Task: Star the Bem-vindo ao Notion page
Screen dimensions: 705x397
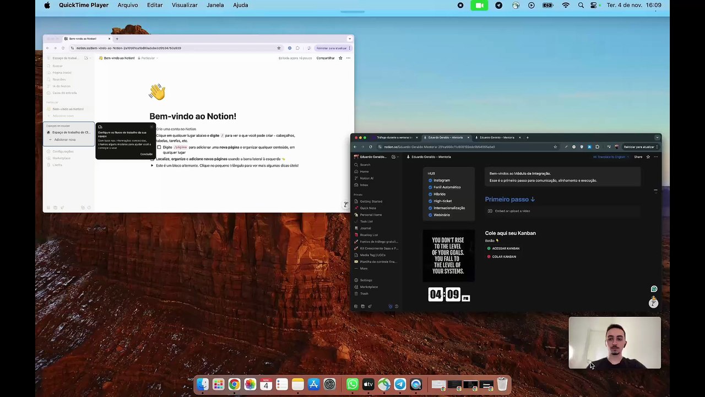Action: [340, 58]
